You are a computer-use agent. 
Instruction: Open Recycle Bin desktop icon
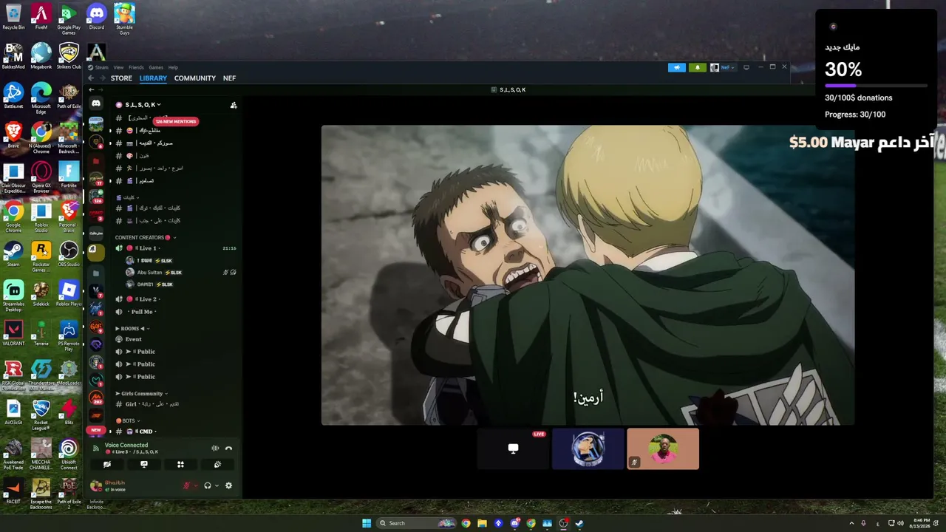[13, 17]
